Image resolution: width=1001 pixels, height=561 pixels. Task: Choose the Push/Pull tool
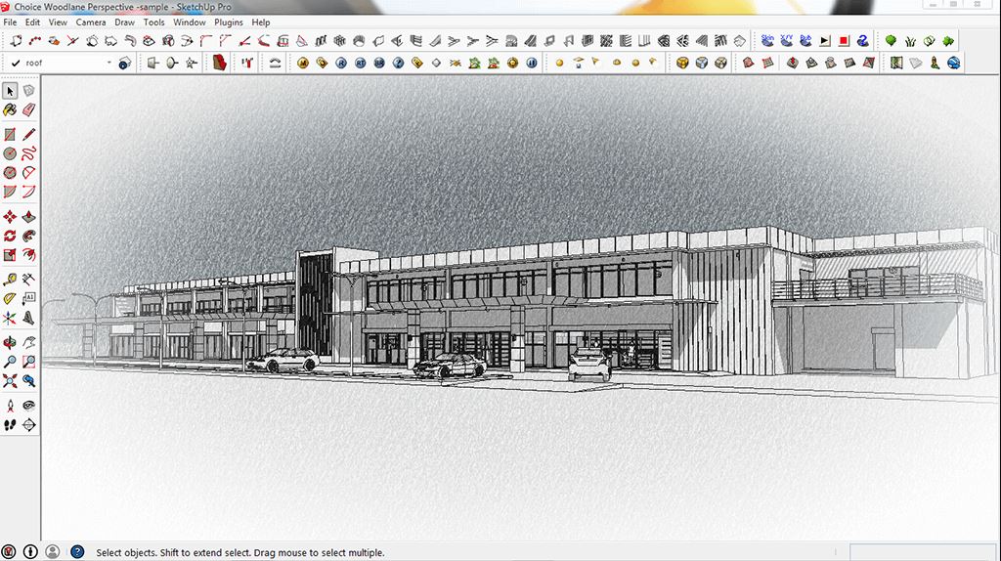pos(28,217)
